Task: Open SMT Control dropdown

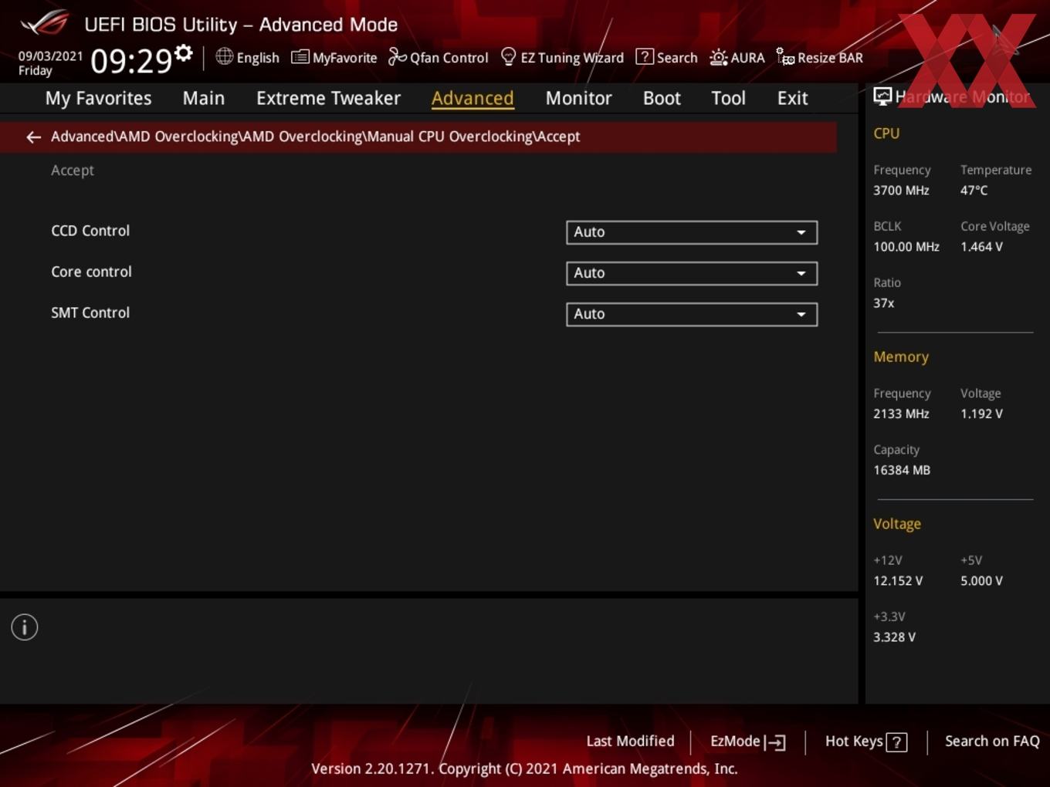Action: 692,314
